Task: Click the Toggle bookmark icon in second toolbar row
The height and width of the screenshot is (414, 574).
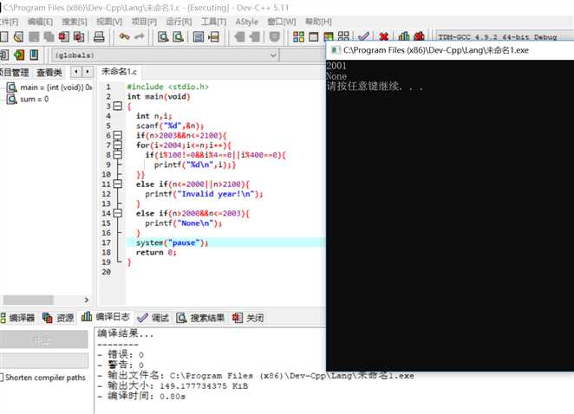Action: point(34,55)
